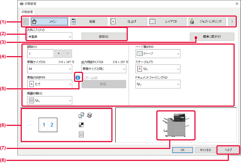Viewport: 241px width, 163px height.
Task: Decrease copies with the minus button
Action: [68, 53]
